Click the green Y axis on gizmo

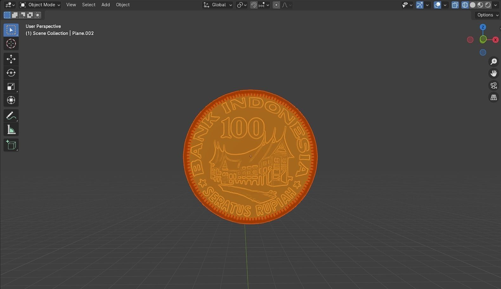pos(483,39)
